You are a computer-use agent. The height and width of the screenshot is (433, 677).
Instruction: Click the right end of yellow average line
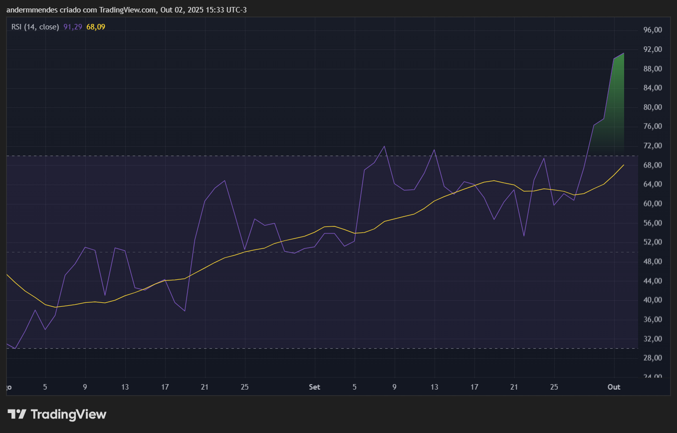[624, 165]
